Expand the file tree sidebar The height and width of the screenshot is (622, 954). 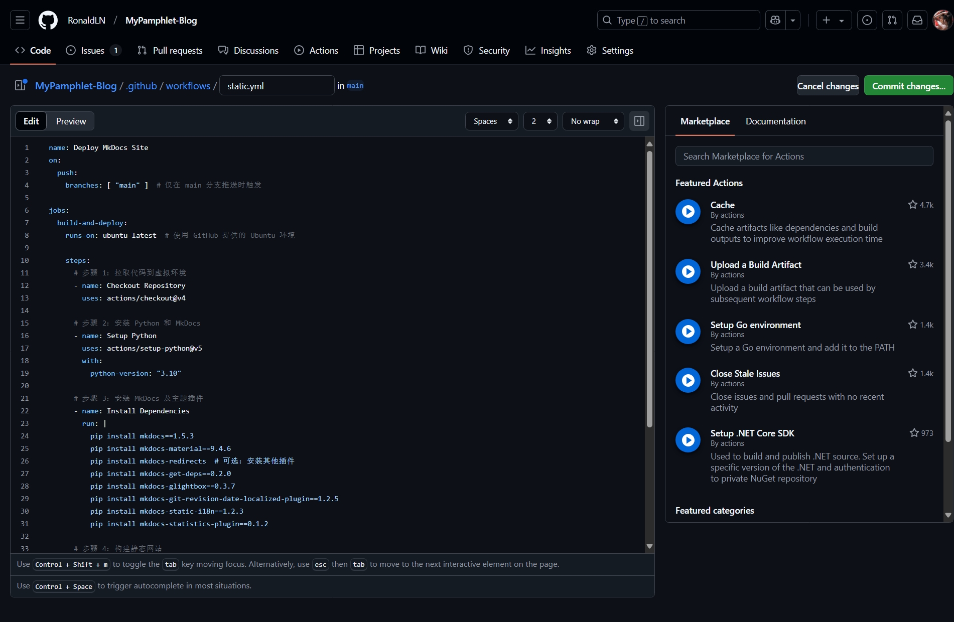pos(21,85)
